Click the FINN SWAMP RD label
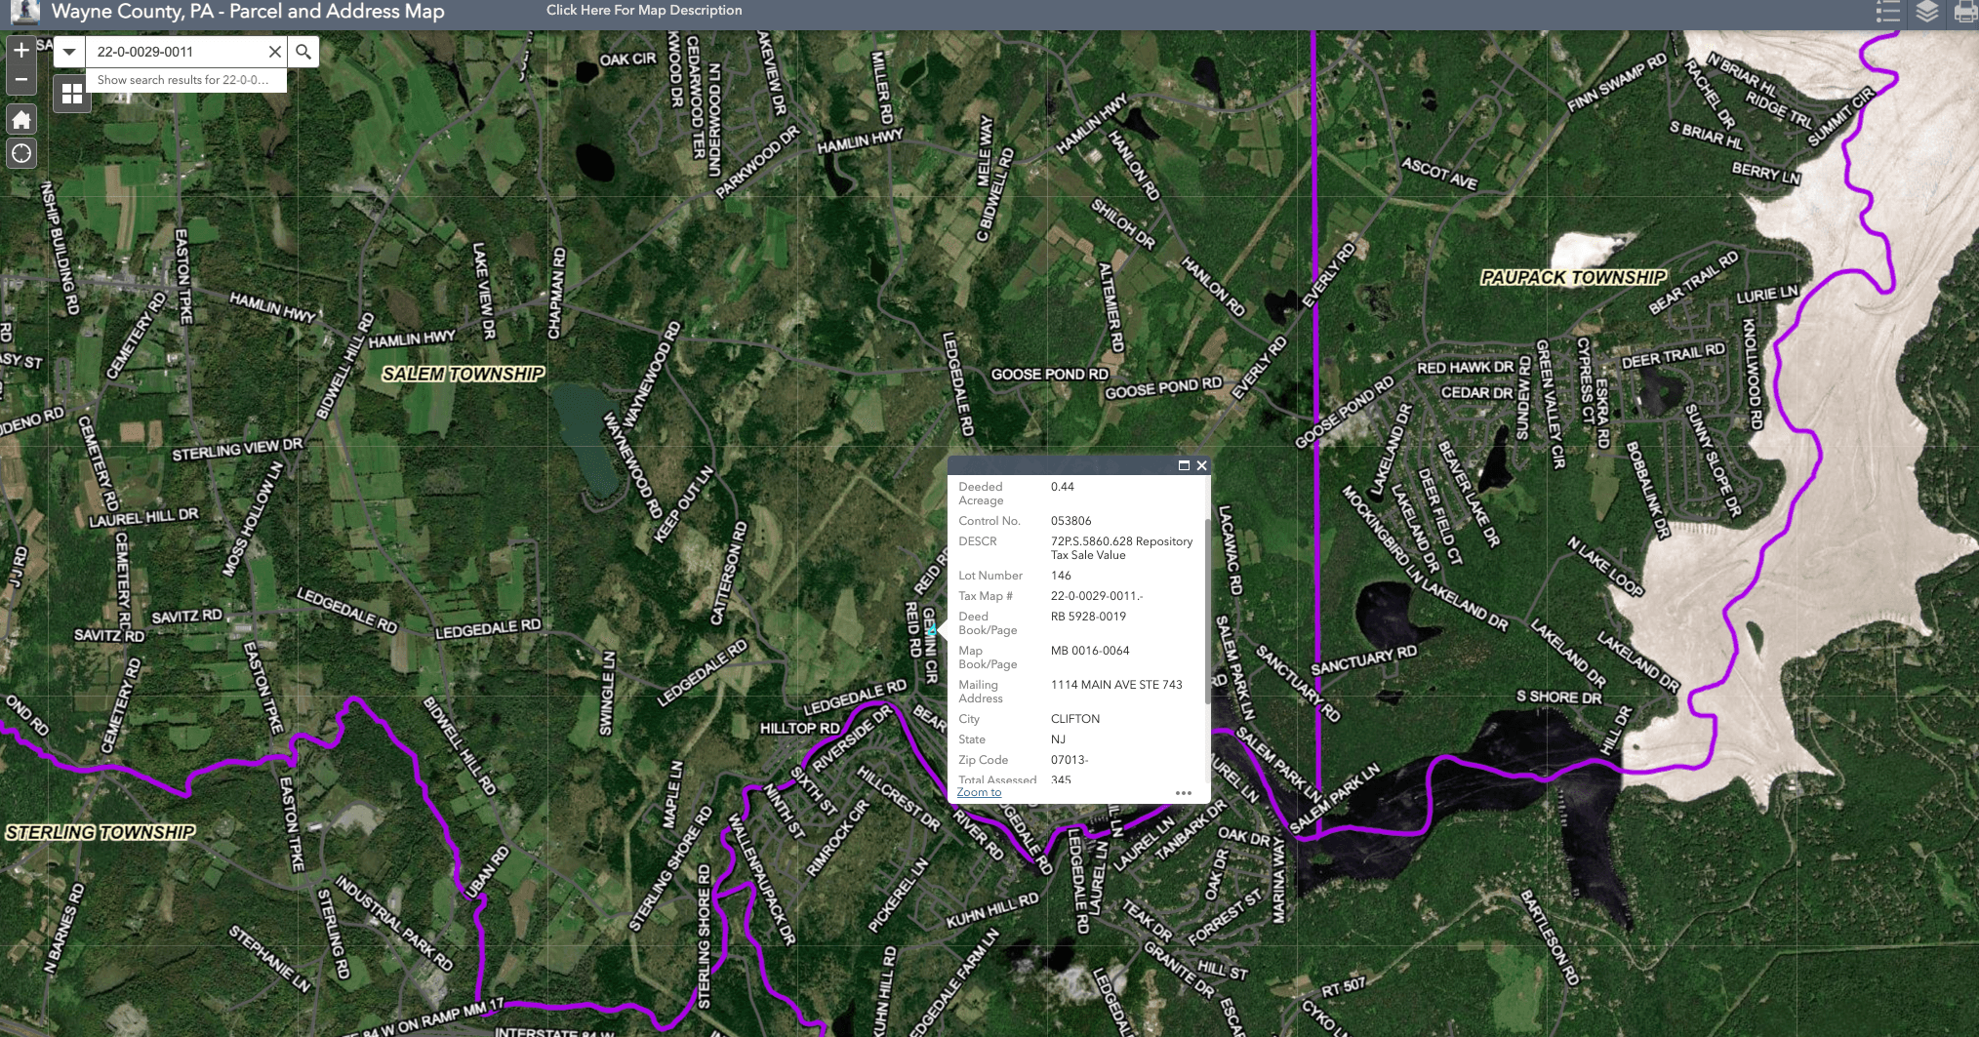 (x=1617, y=84)
